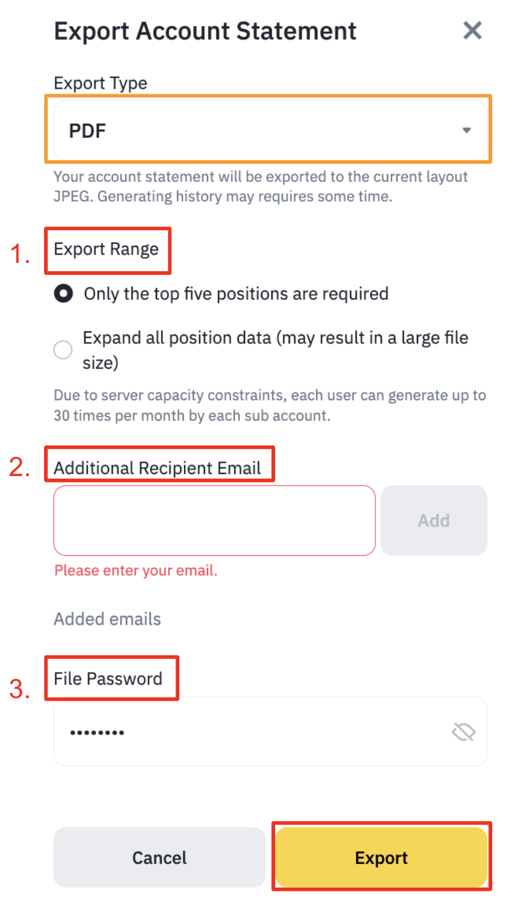Click the red number 3 annotation

click(20, 689)
